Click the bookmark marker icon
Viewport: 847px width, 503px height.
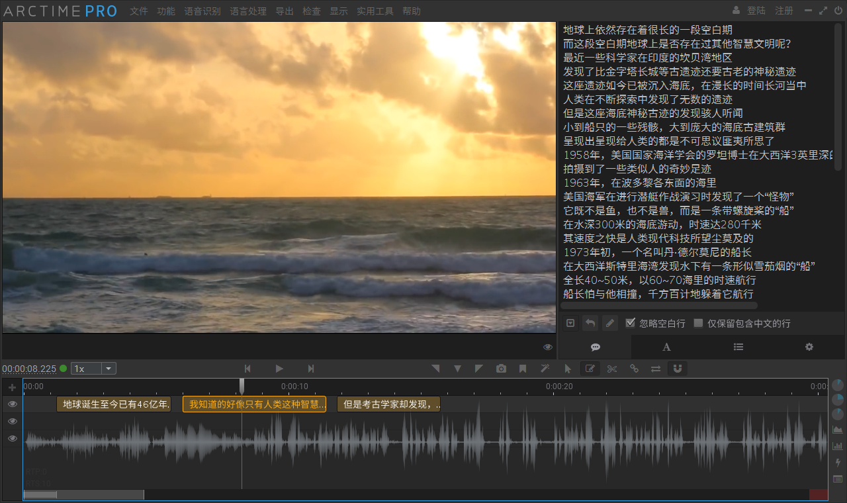[523, 369]
